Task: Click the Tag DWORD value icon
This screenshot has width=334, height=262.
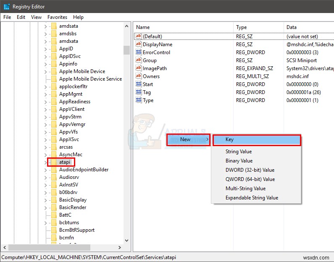Action: [139, 92]
